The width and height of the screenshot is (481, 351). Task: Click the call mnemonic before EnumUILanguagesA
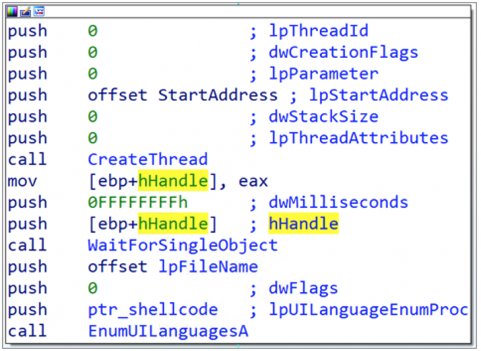pos(27,332)
